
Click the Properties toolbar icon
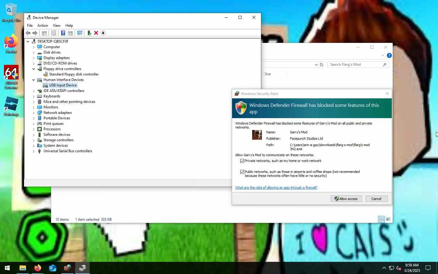[54, 33]
